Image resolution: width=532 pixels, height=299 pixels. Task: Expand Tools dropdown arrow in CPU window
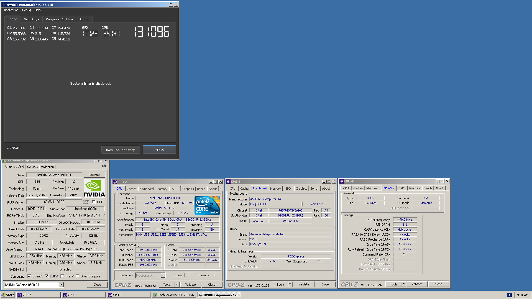tap(177, 284)
